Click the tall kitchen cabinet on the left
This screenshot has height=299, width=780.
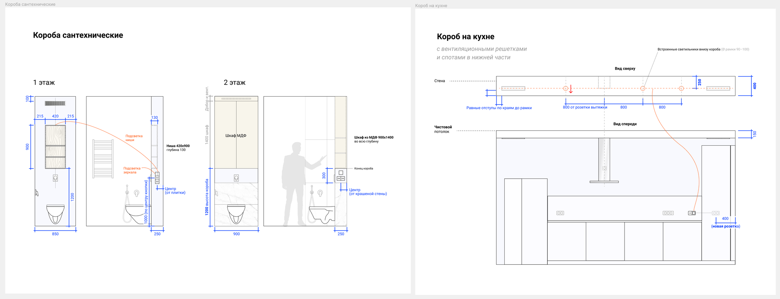[x=526, y=221]
